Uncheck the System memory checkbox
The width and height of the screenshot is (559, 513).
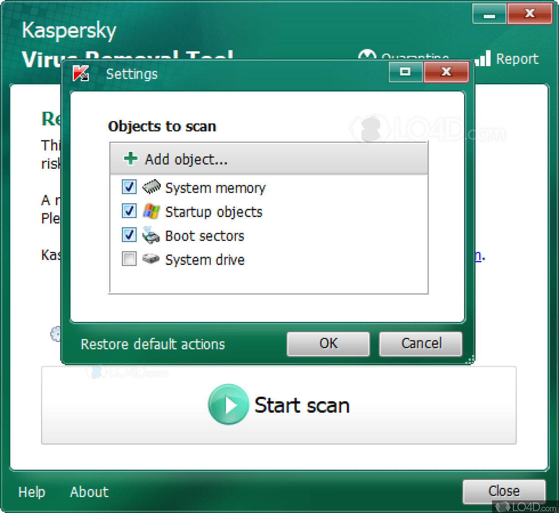129,187
